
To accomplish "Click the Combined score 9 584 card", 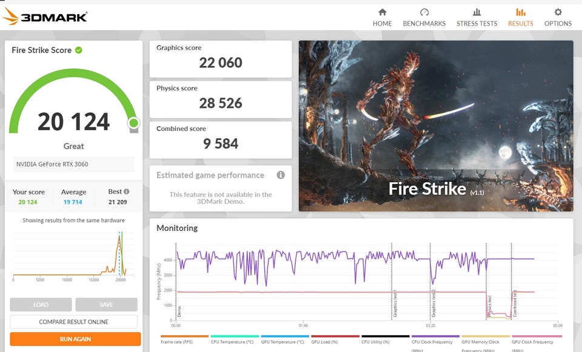I will (x=221, y=140).
